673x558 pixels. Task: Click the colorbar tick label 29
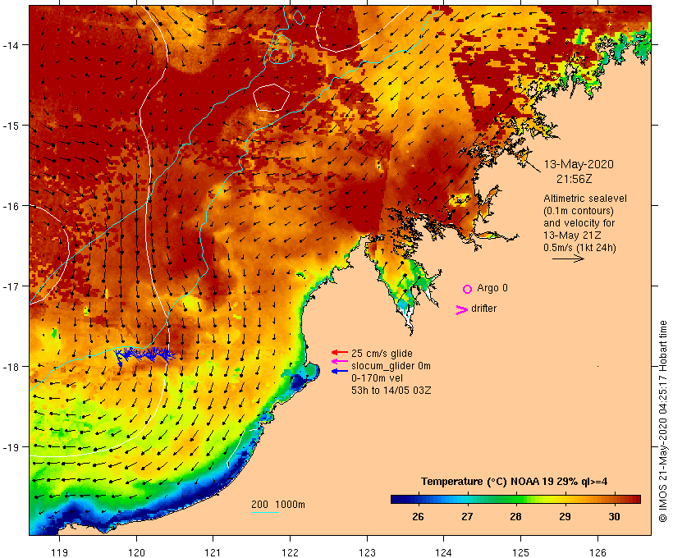[x=565, y=516]
